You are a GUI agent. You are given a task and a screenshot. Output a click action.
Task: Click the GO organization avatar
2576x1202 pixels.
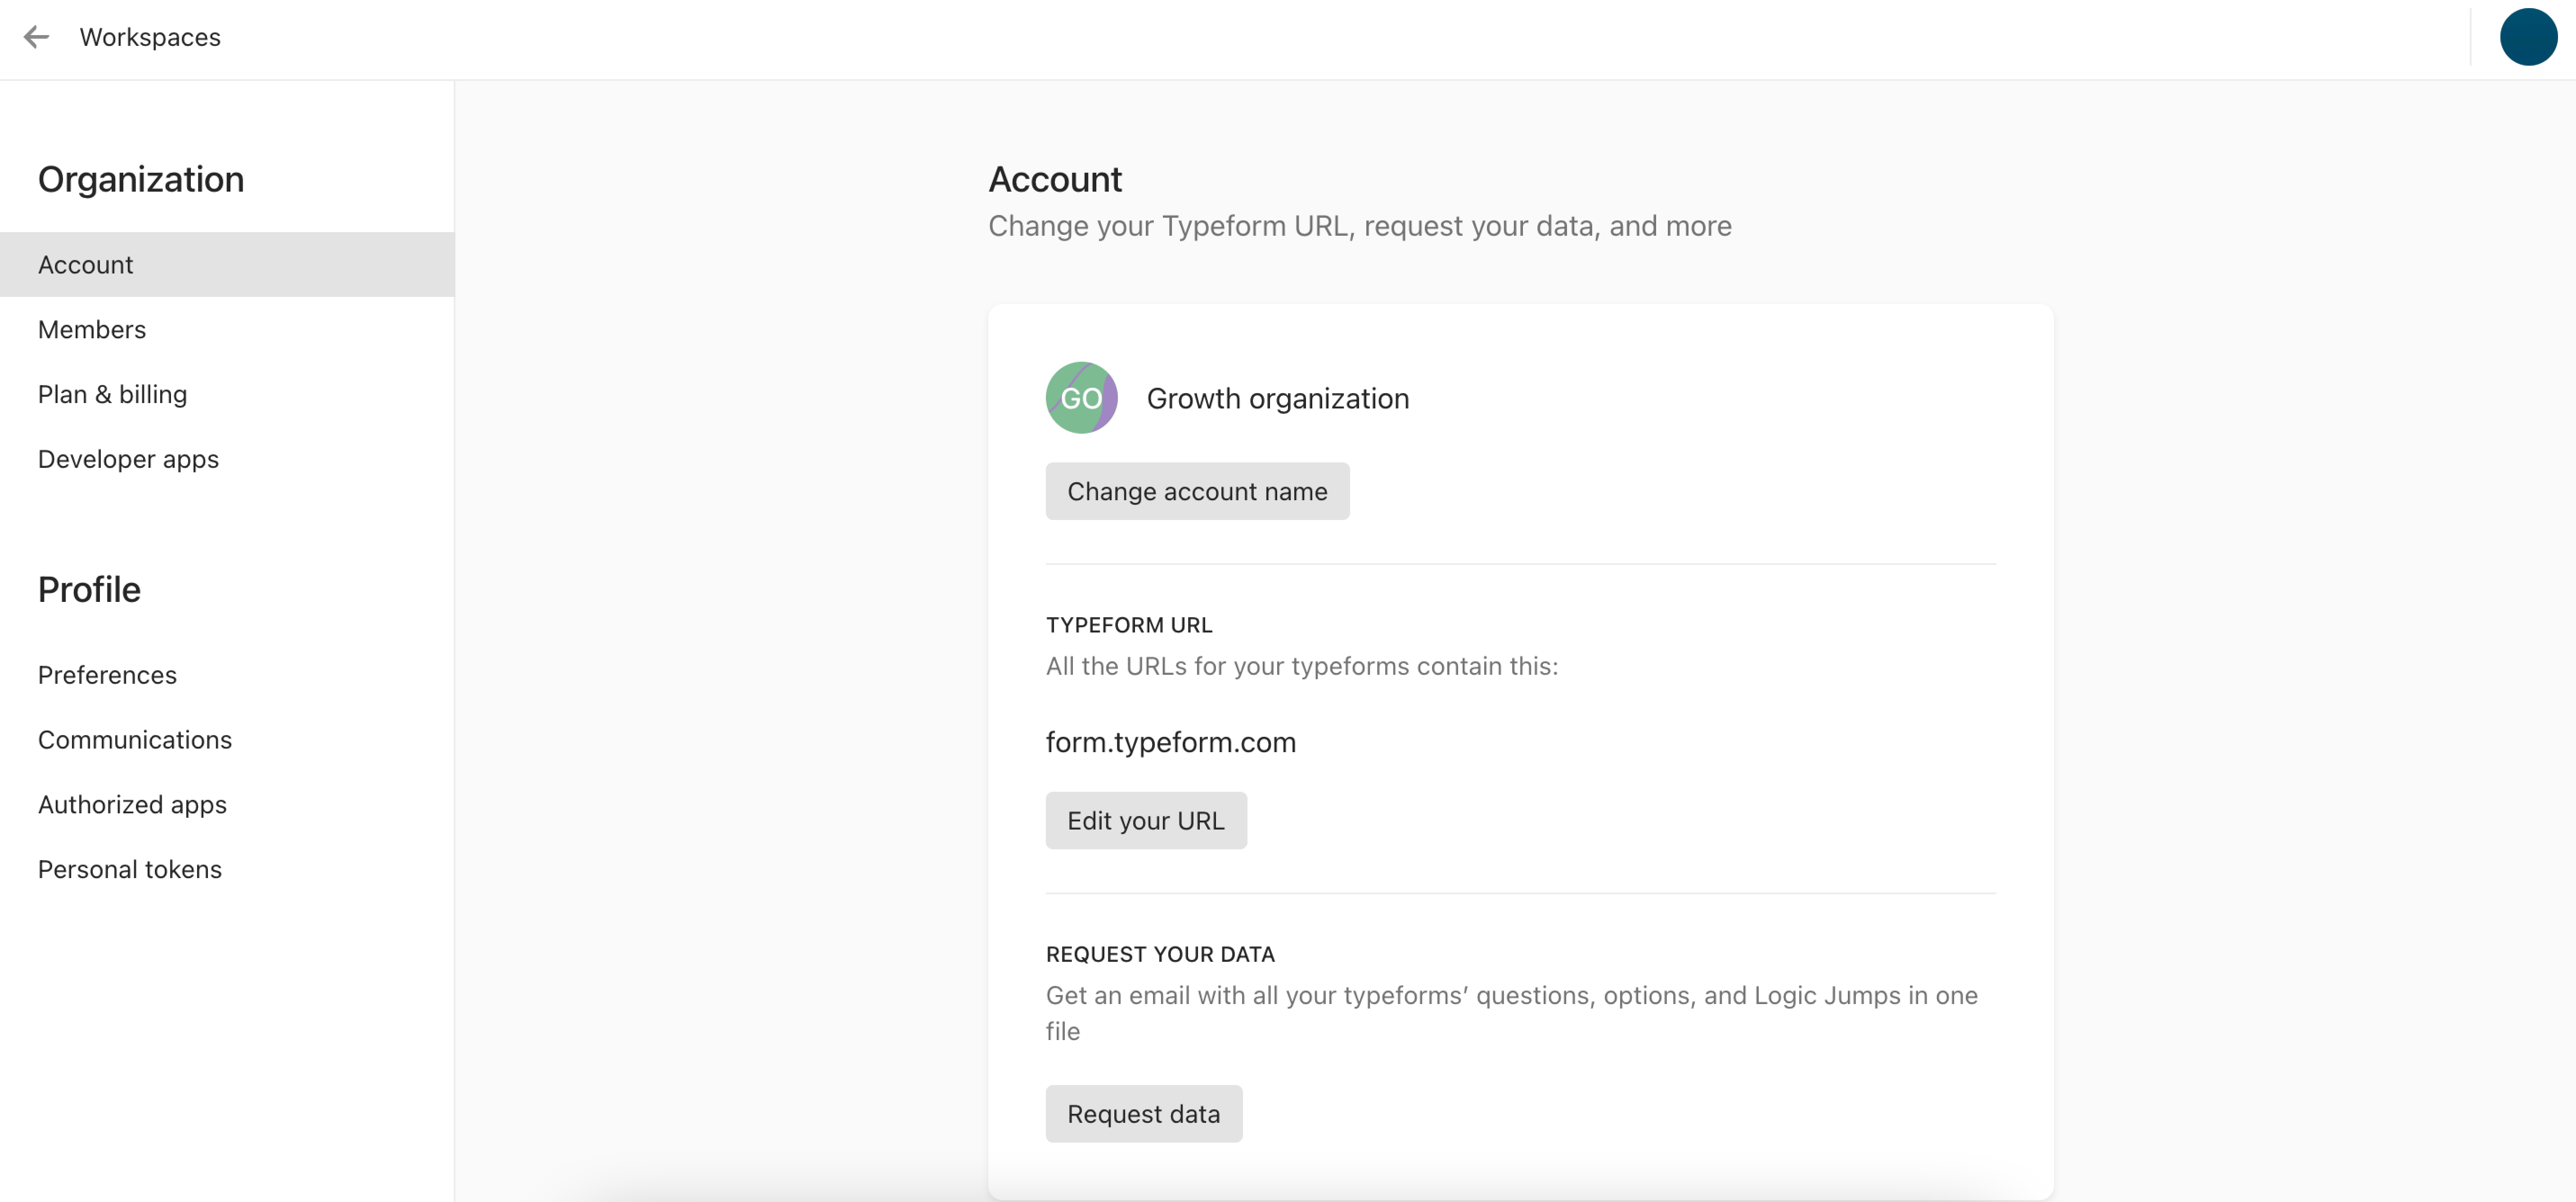[x=1081, y=398]
